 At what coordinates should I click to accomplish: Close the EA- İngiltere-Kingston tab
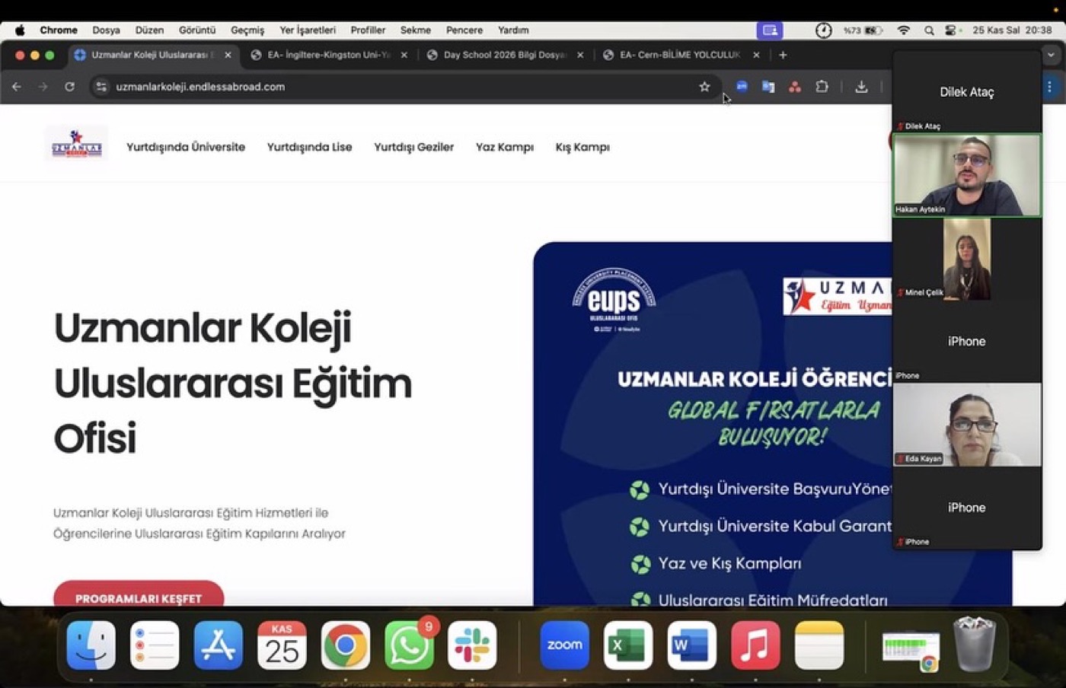click(404, 55)
